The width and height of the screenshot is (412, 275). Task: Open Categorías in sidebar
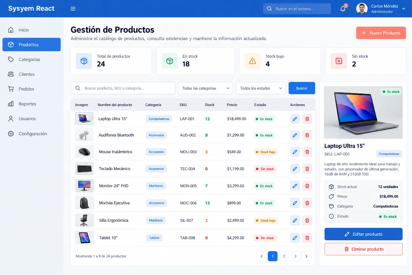click(32, 59)
